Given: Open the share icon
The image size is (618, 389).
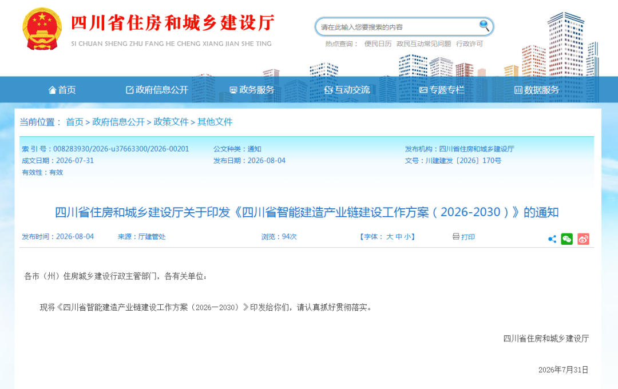Looking at the screenshot, I should point(552,239).
